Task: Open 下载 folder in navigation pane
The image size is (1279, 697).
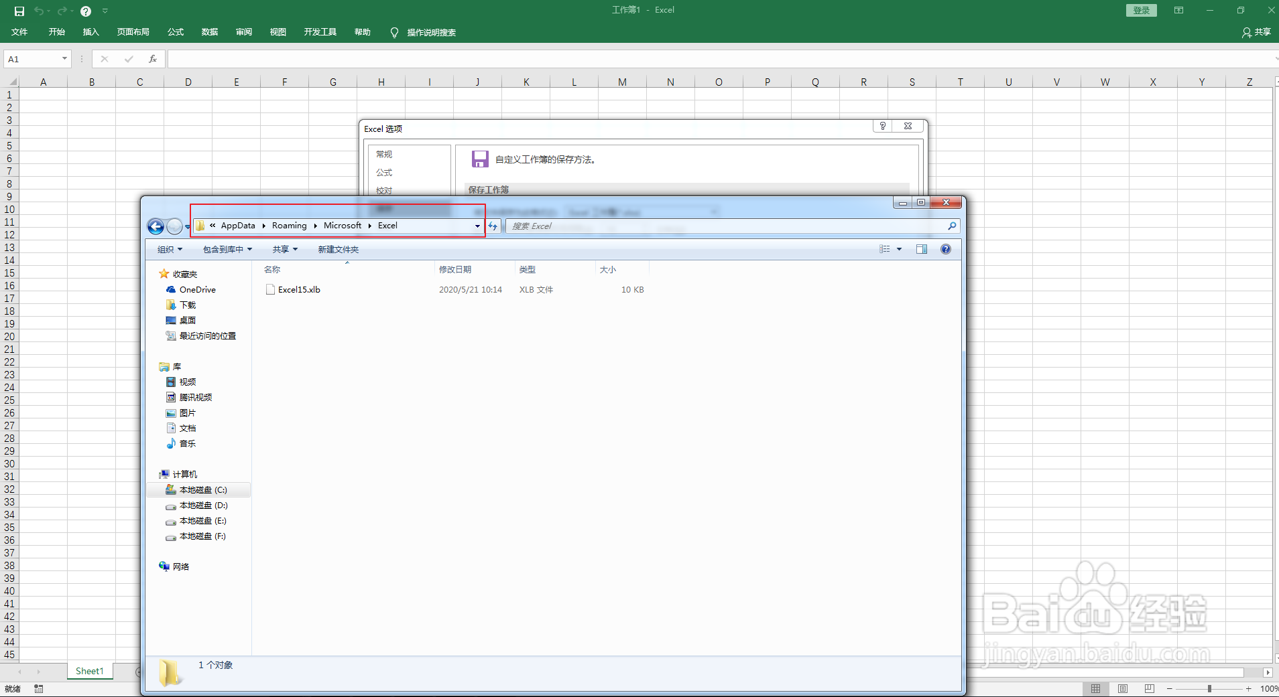Action: pos(188,305)
